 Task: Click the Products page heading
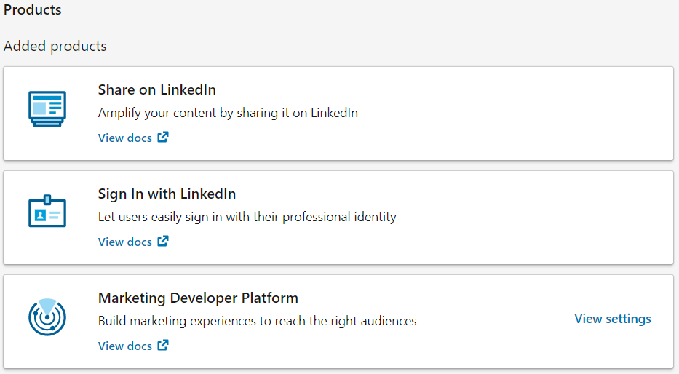pos(33,9)
